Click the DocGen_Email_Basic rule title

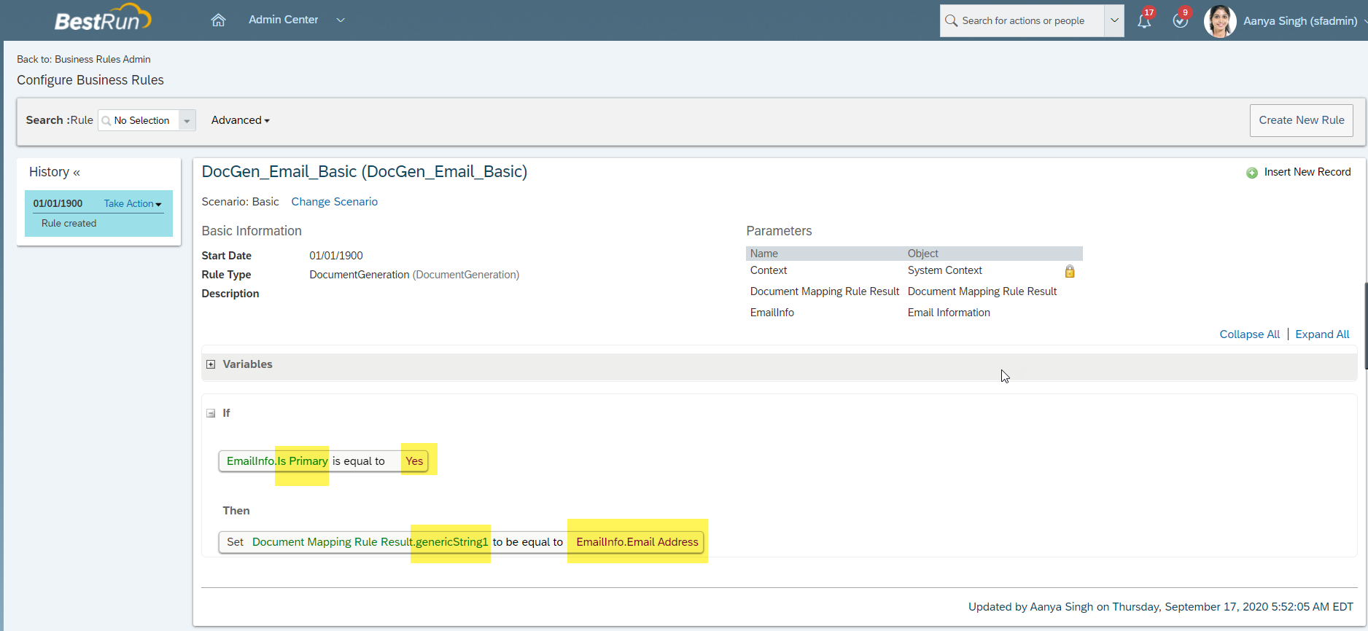365,172
